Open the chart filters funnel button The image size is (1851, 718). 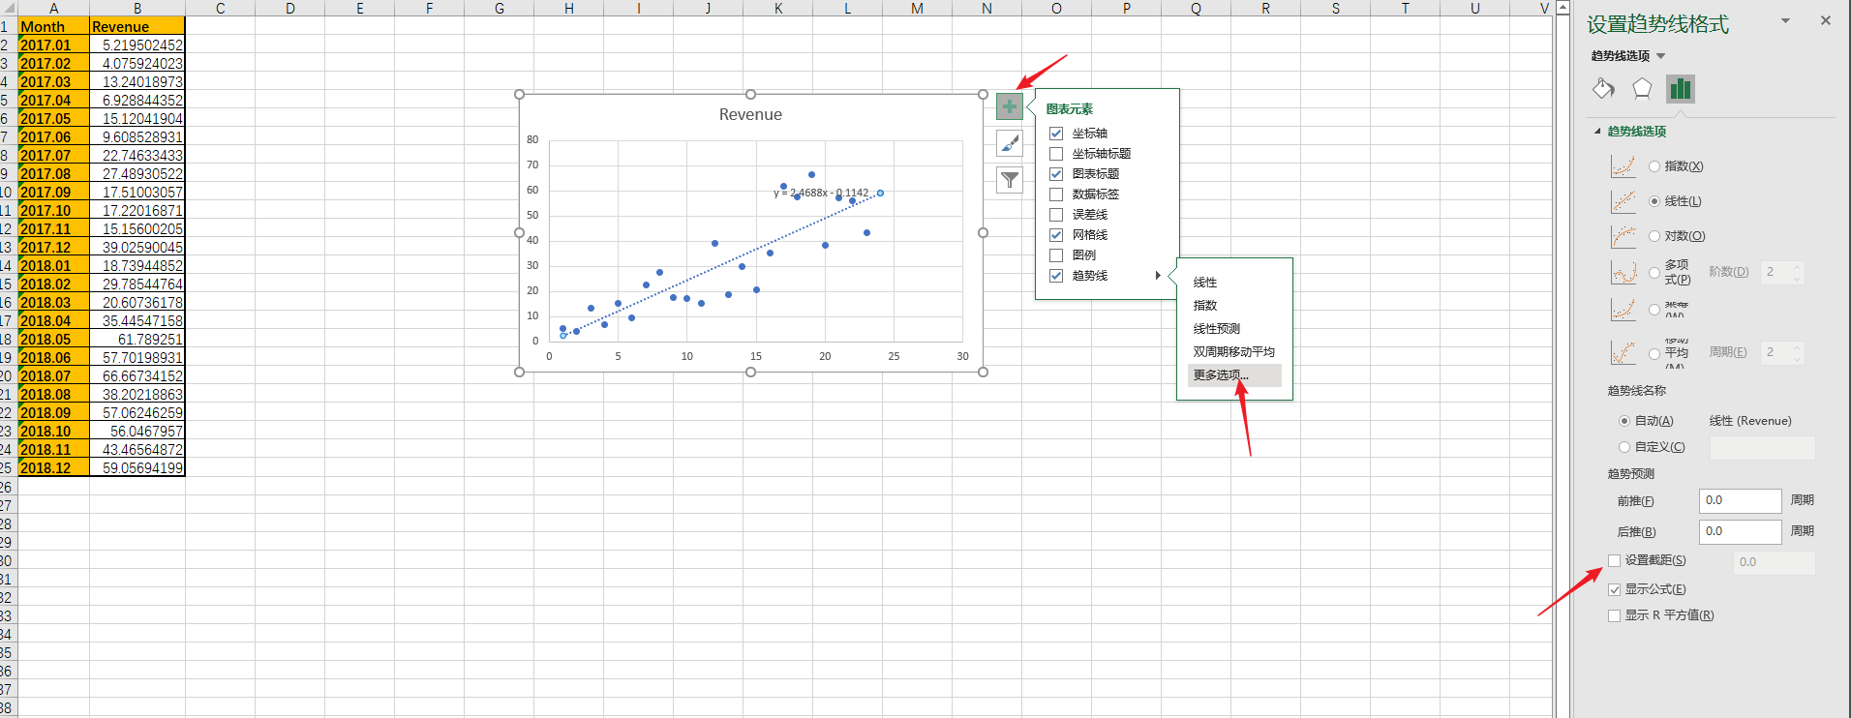pyautogui.click(x=1009, y=180)
